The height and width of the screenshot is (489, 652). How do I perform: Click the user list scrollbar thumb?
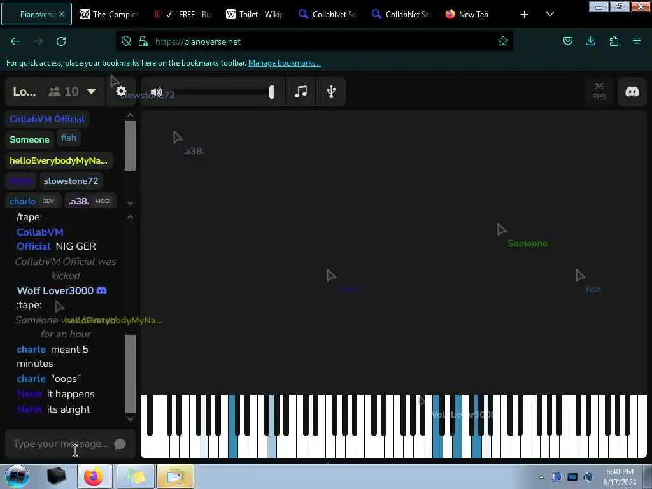click(130, 146)
